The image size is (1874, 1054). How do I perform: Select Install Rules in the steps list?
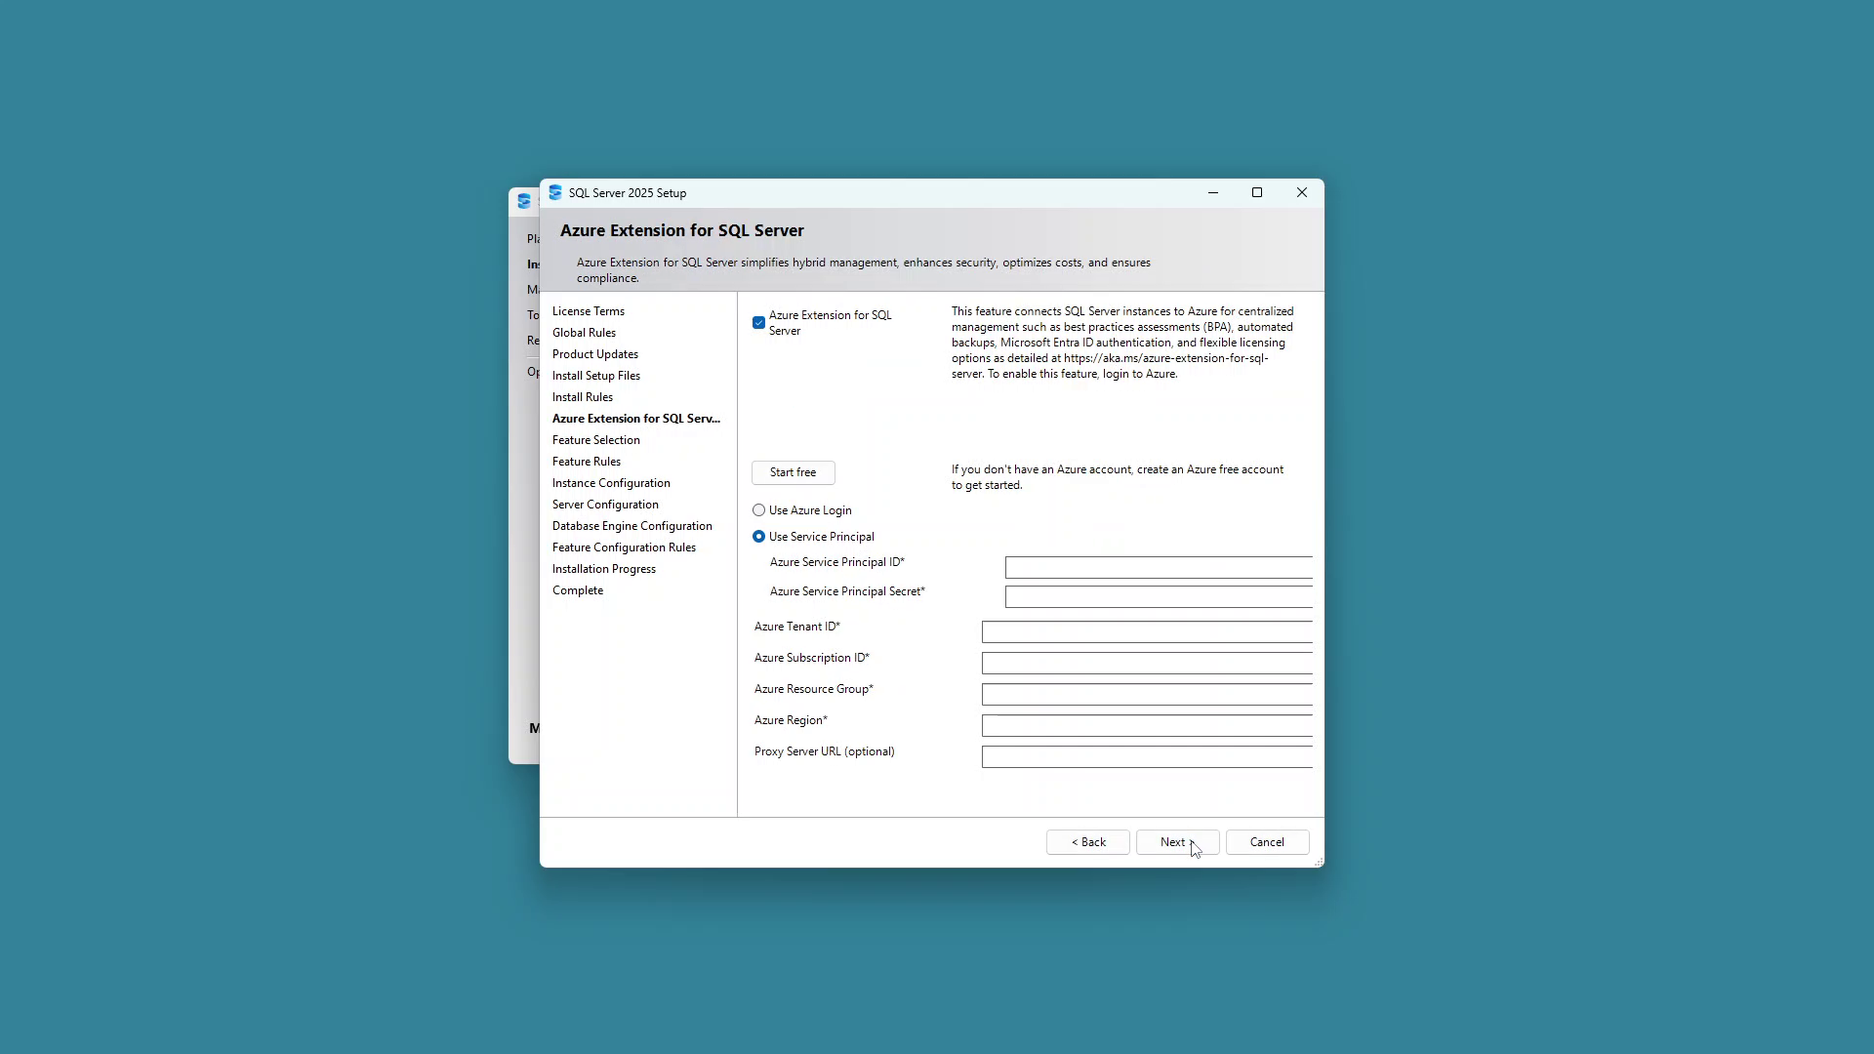583,397
